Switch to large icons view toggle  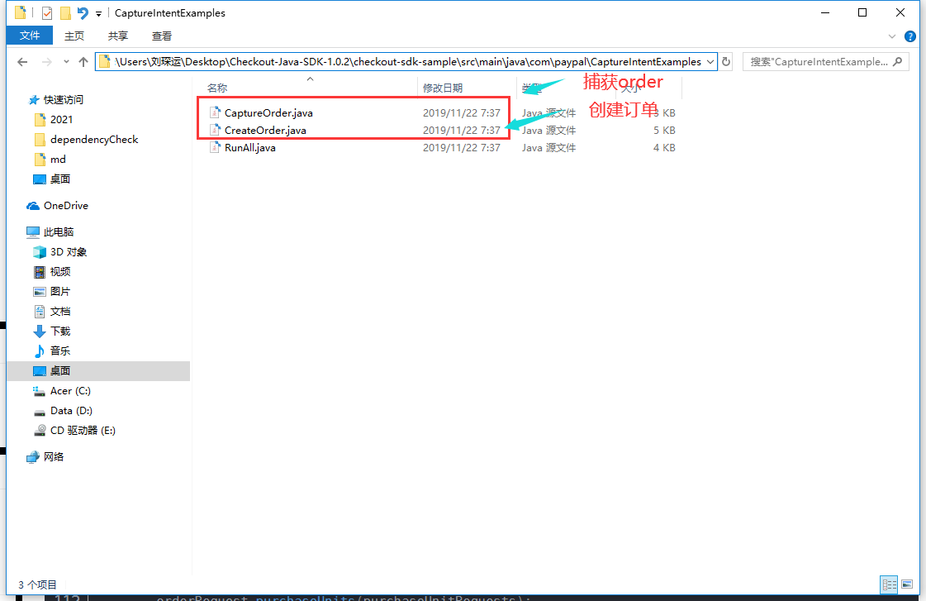coord(907,584)
